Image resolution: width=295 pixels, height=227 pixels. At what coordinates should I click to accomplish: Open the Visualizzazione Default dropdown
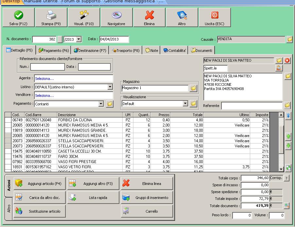pos(185,104)
